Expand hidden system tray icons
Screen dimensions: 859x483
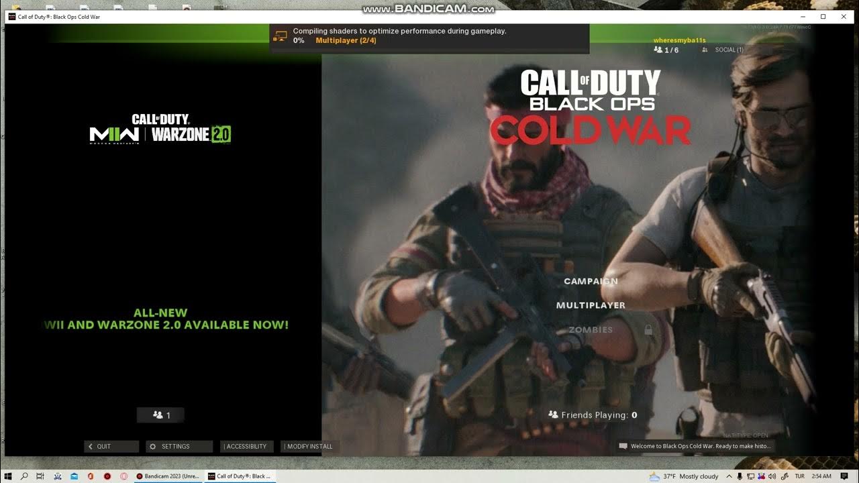coord(729,476)
